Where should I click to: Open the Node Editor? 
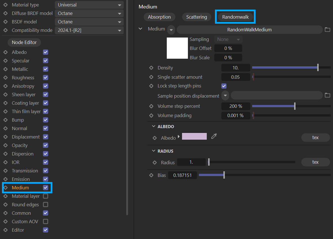click(24, 42)
